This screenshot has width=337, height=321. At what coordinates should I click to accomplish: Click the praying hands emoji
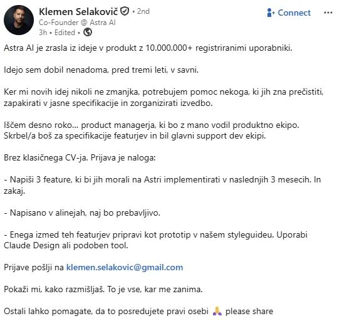pos(217,311)
